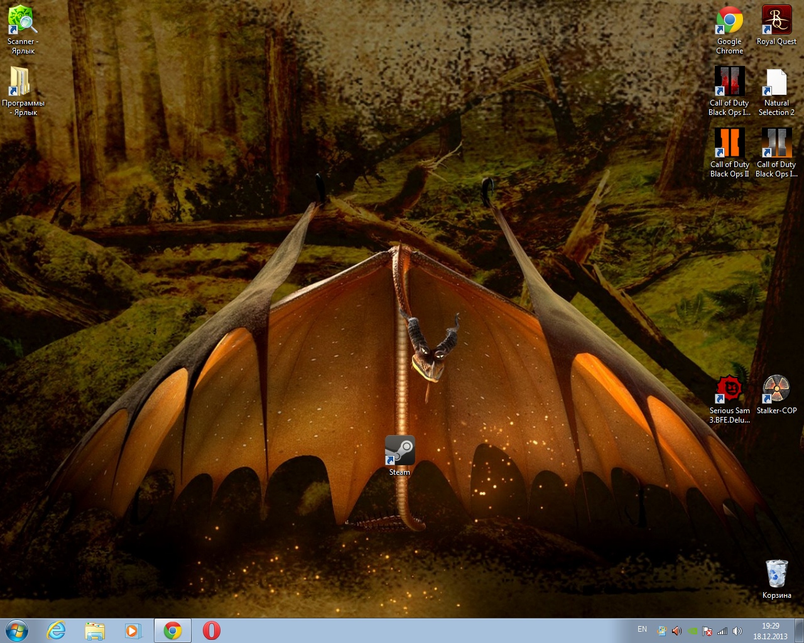
Task: Switch to Chrome on the taskbar
Action: click(173, 630)
